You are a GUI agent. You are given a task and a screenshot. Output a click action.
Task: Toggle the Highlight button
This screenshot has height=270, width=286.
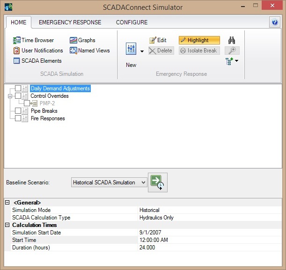(x=199, y=40)
